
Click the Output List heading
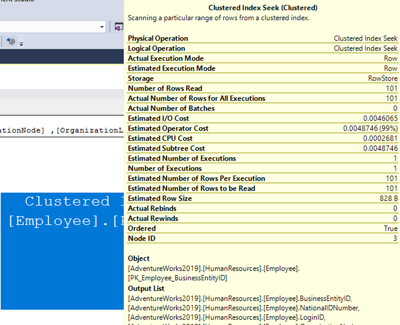[146, 288]
